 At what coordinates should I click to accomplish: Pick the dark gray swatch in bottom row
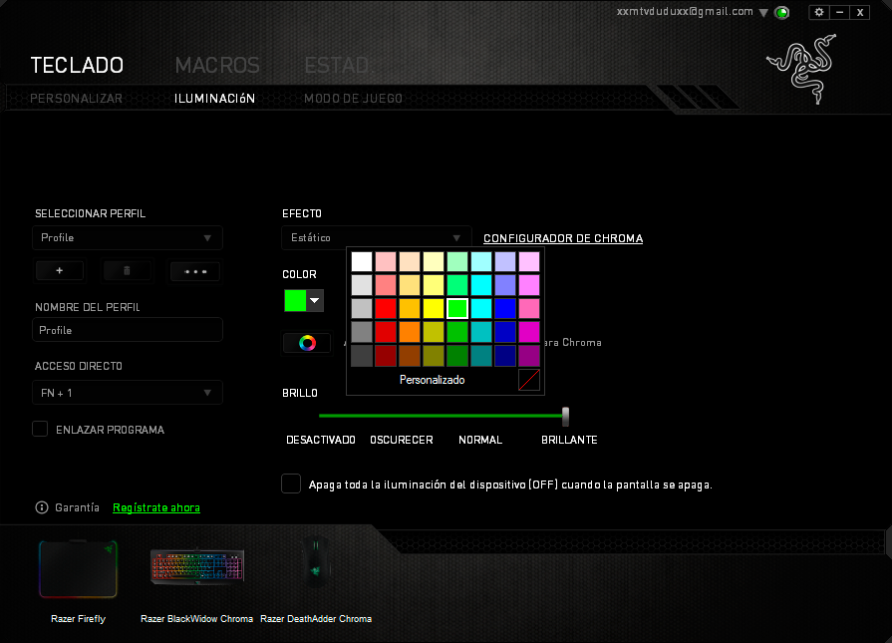point(362,355)
